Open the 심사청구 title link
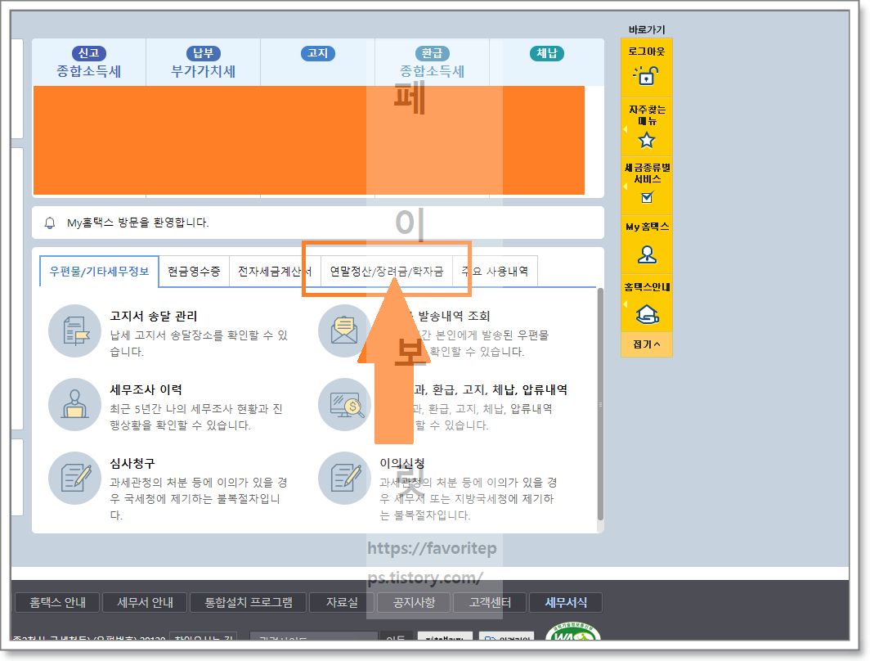 click(132, 463)
